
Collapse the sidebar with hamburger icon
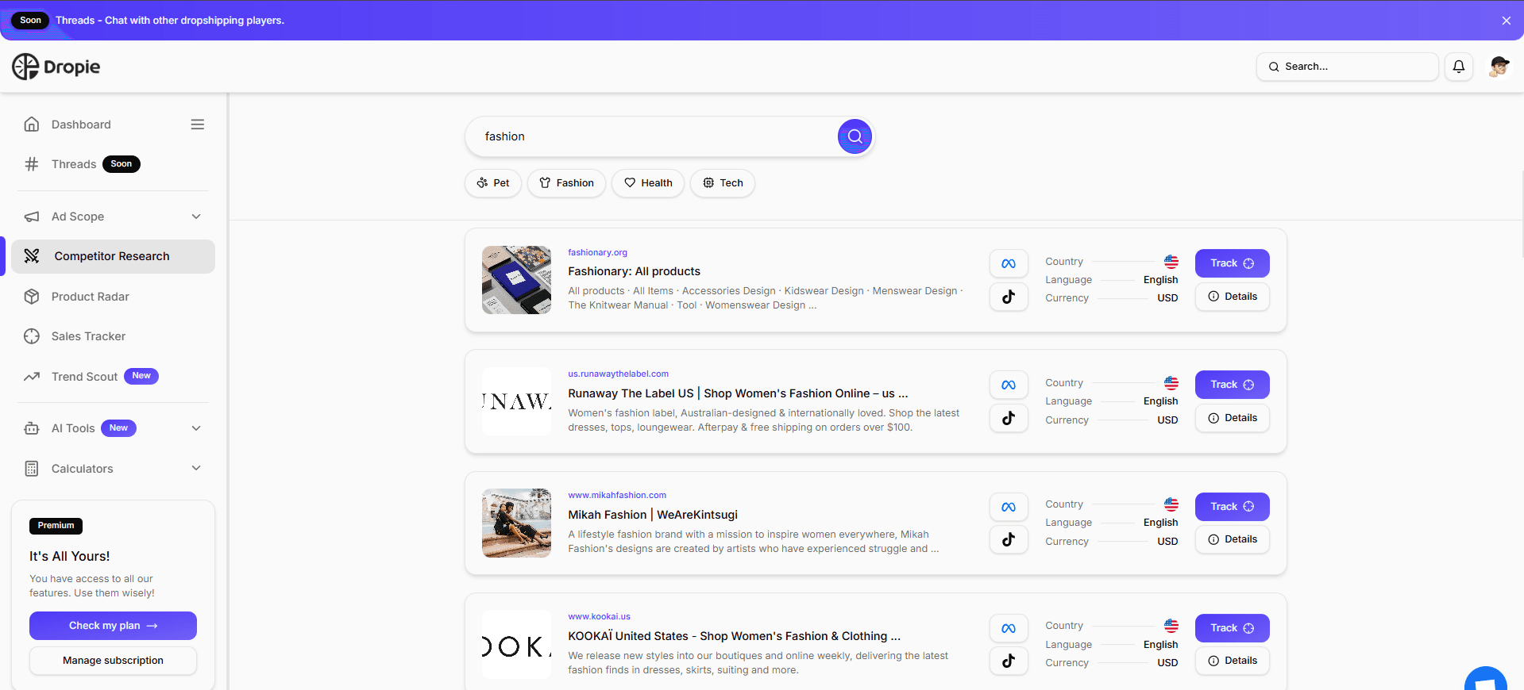pos(198,125)
